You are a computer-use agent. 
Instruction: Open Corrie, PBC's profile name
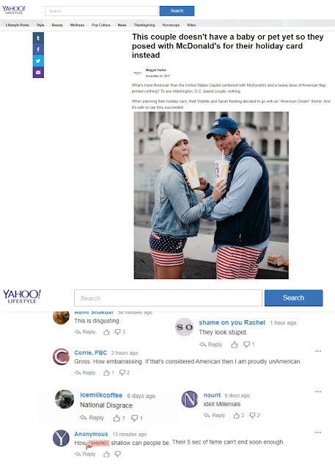pyautogui.click(x=91, y=352)
